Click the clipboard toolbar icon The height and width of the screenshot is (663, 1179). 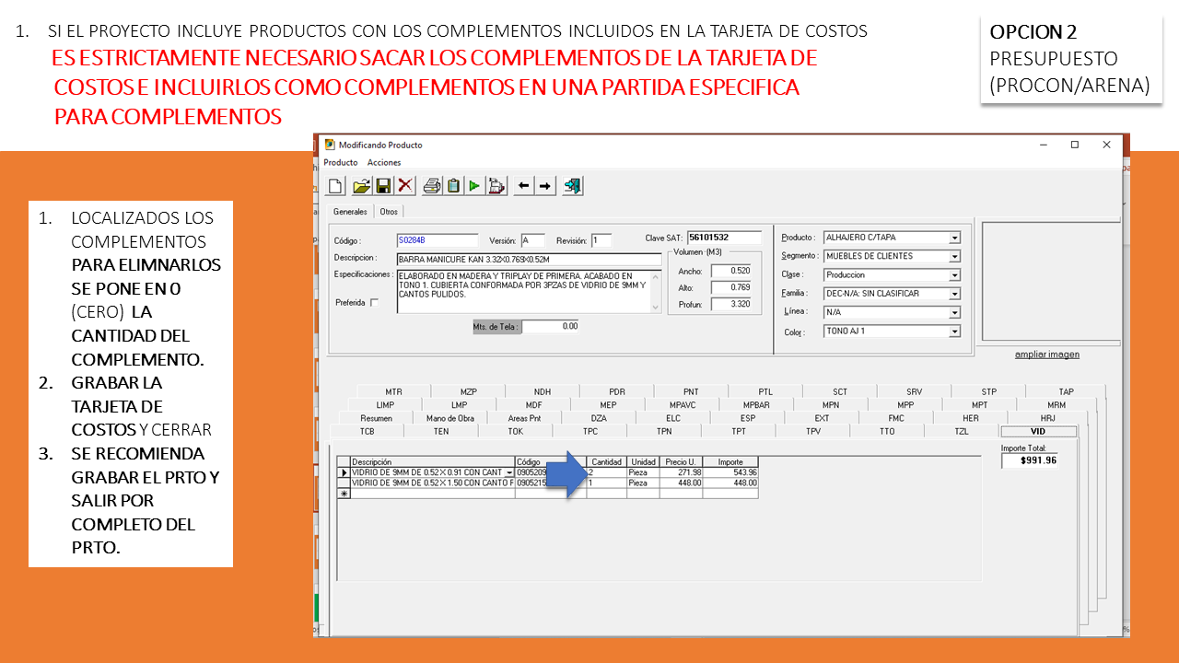[x=453, y=186]
